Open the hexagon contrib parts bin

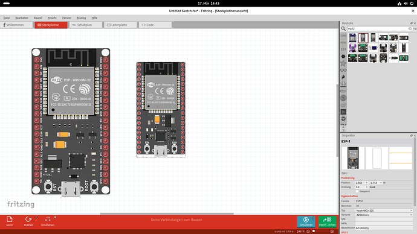[343, 56]
